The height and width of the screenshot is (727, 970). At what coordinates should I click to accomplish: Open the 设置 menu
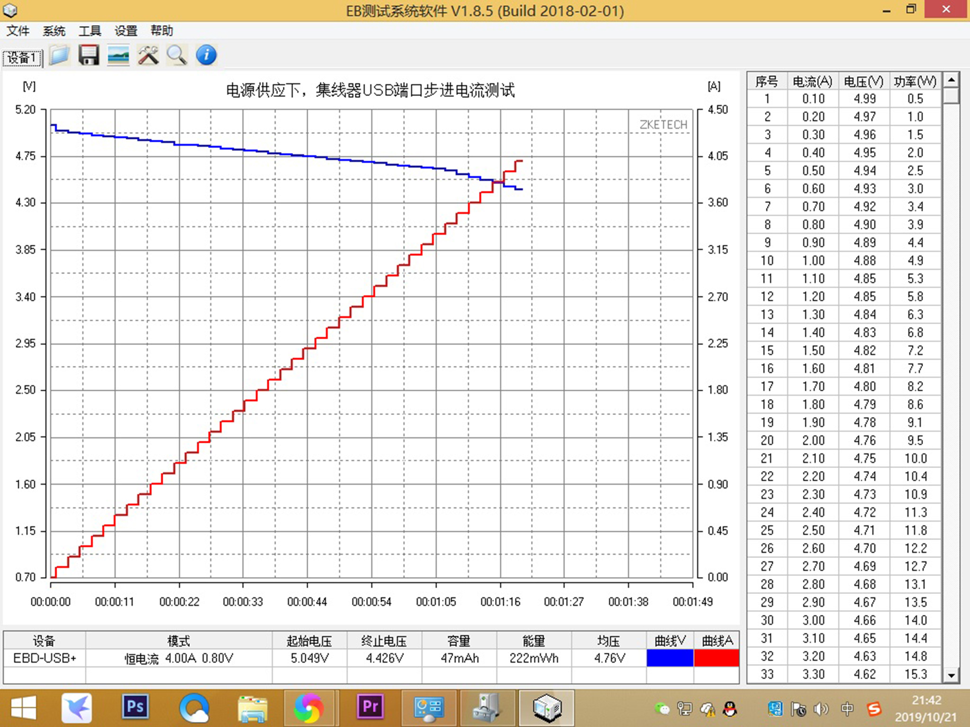[x=126, y=31]
